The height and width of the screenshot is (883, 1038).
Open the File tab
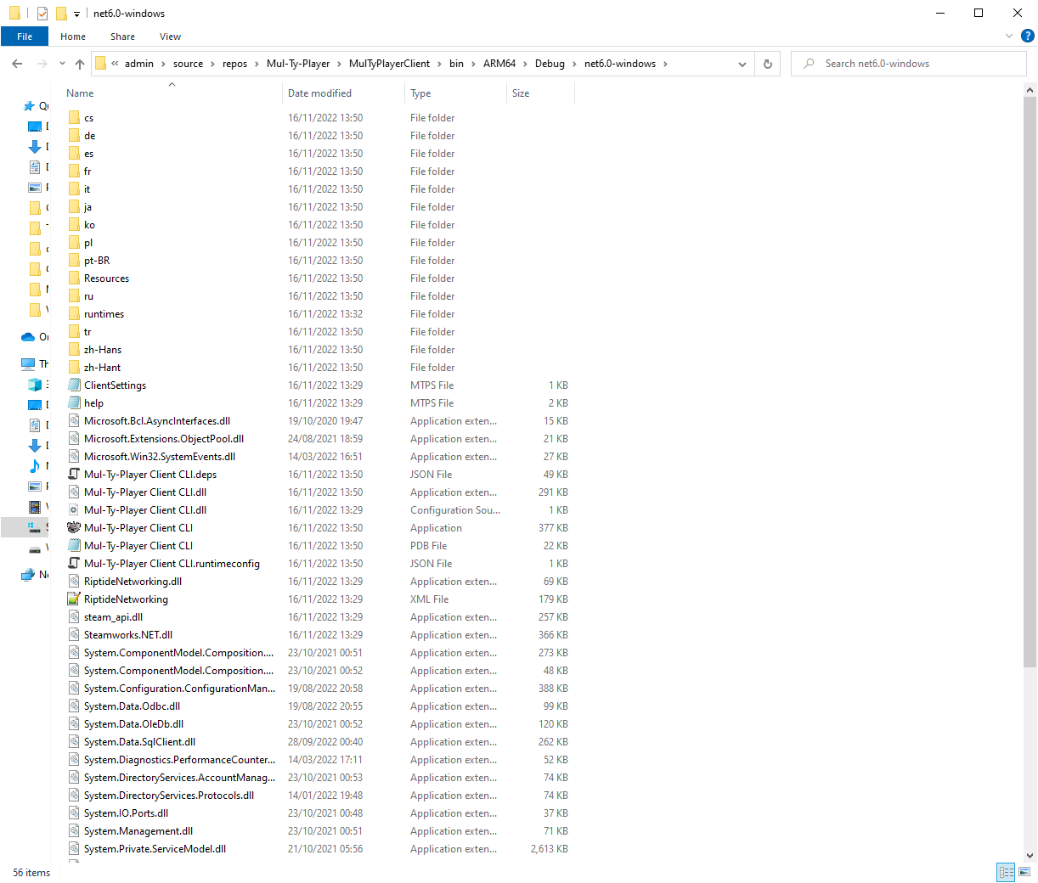click(25, 37)
